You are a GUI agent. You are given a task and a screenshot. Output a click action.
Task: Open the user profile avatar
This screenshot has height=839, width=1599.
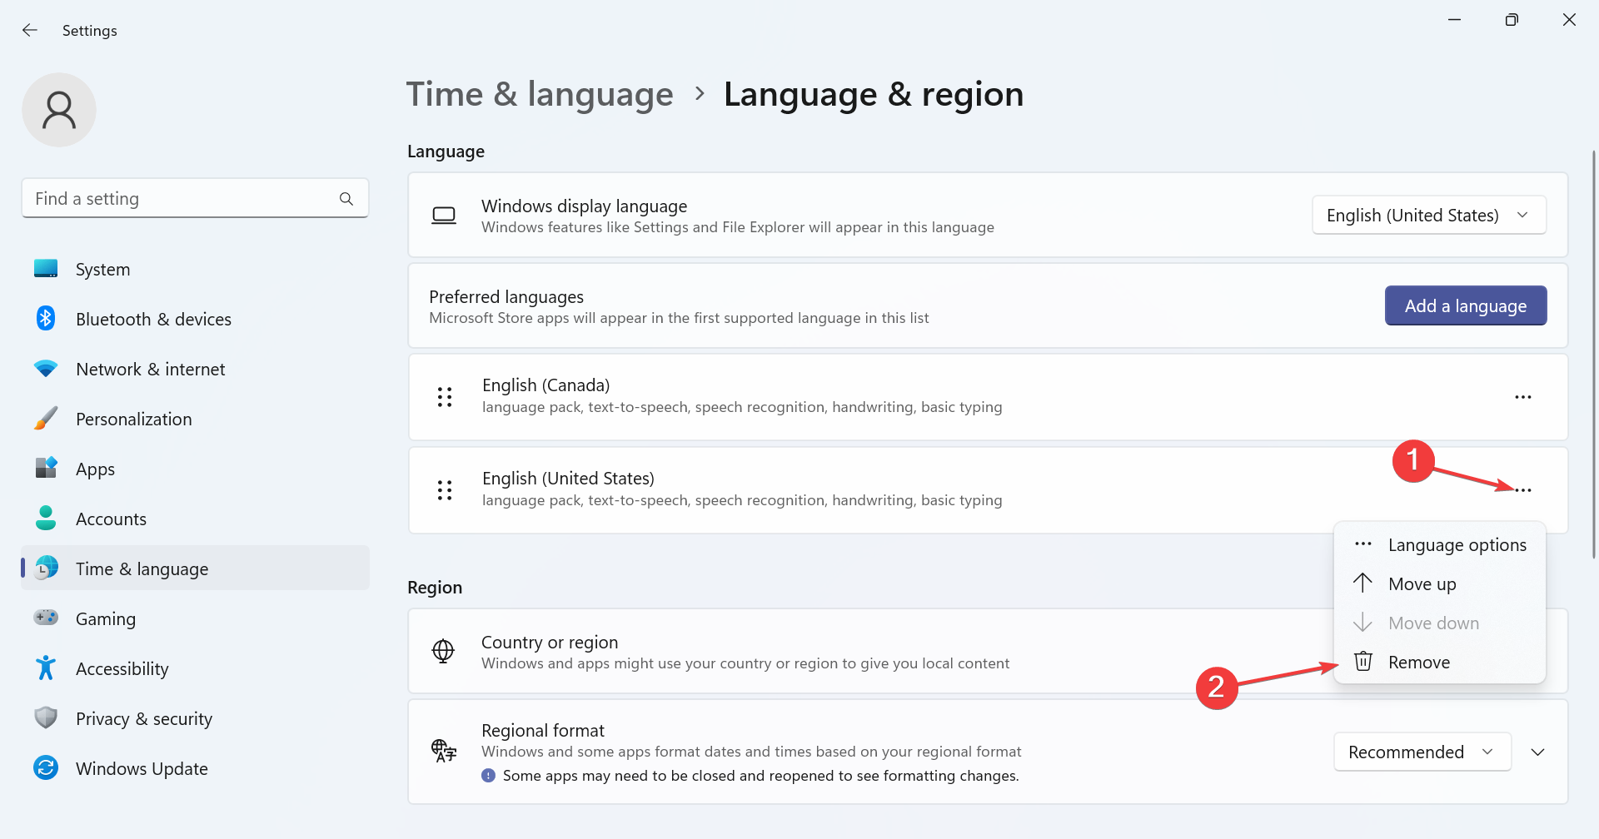coord(59,110)
